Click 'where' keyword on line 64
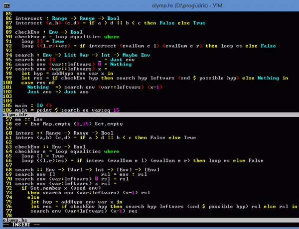This screenshot has width=299, height=229. (x=112, y=152)
